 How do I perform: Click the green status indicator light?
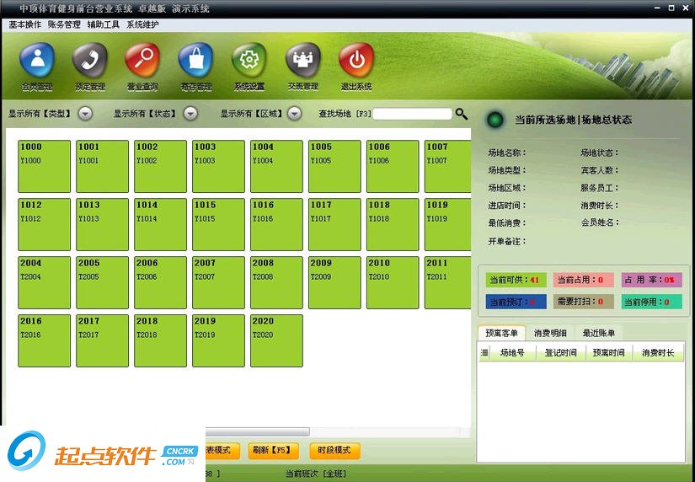(x=495, y=120)
